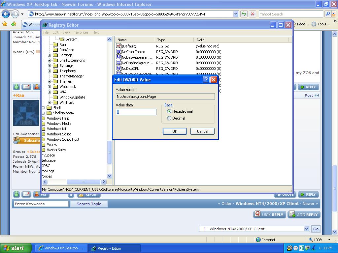Click the help question mark in DWORD dialog
This screenshot has height=253, width=338.
click(x=206, y=80)
